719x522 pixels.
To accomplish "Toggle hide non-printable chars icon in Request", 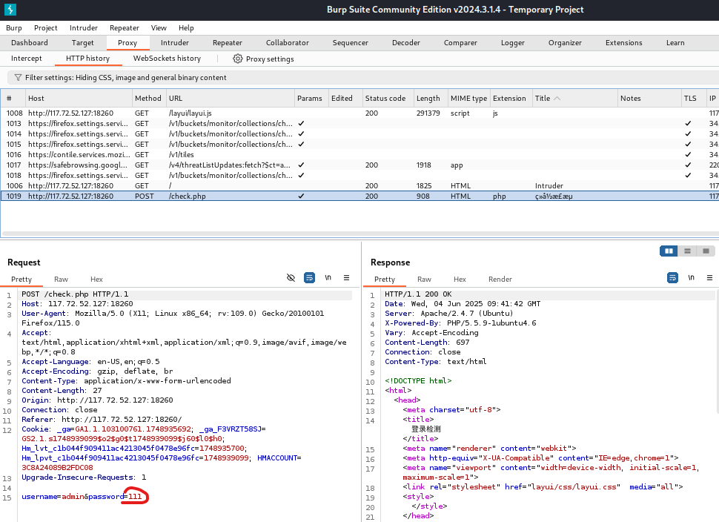I will click(291, 277).
